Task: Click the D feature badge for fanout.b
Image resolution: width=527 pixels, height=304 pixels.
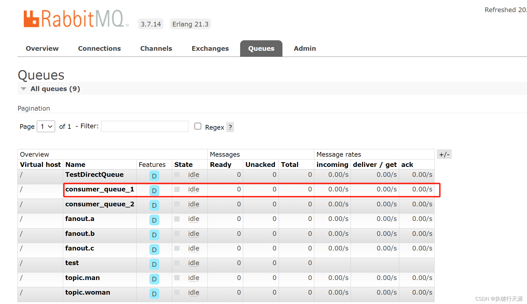Action: [154, 235]
